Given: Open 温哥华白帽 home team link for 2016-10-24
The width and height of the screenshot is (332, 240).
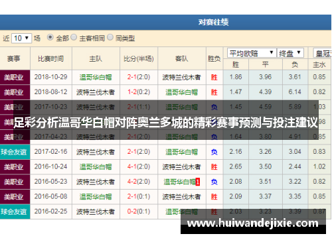Looking at the screenshot, I should tap(96, 167).
